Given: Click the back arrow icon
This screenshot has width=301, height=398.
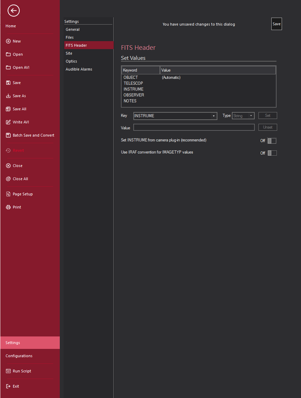Looking at the screenshot, I should (13, 11).
